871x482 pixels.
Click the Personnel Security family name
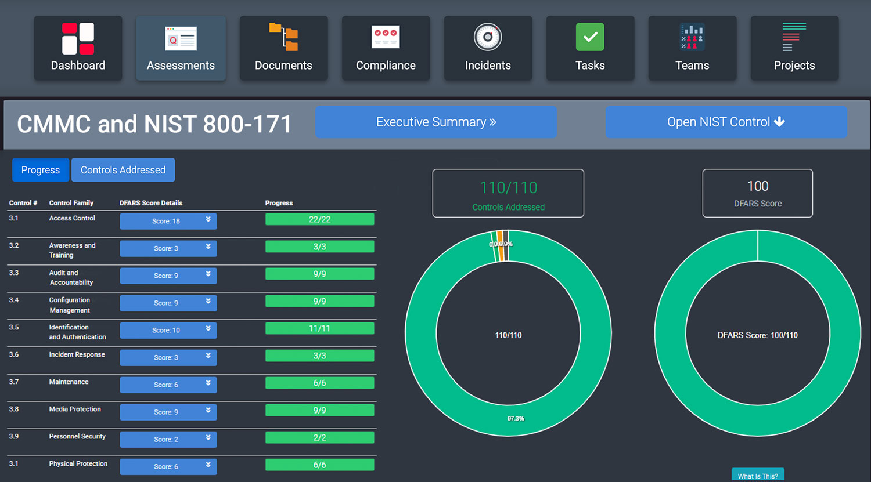[x=77, y=436]
